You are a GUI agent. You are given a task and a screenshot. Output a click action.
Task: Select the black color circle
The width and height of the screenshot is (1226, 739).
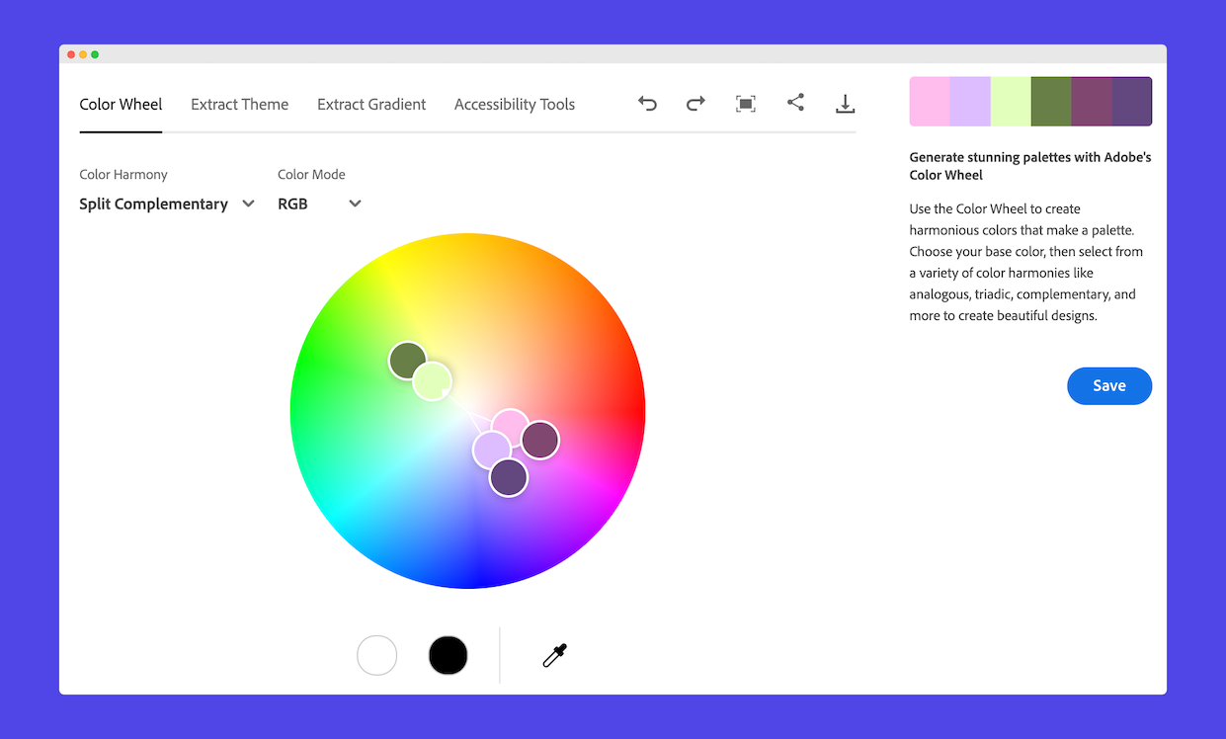click(x=448, y=655)
